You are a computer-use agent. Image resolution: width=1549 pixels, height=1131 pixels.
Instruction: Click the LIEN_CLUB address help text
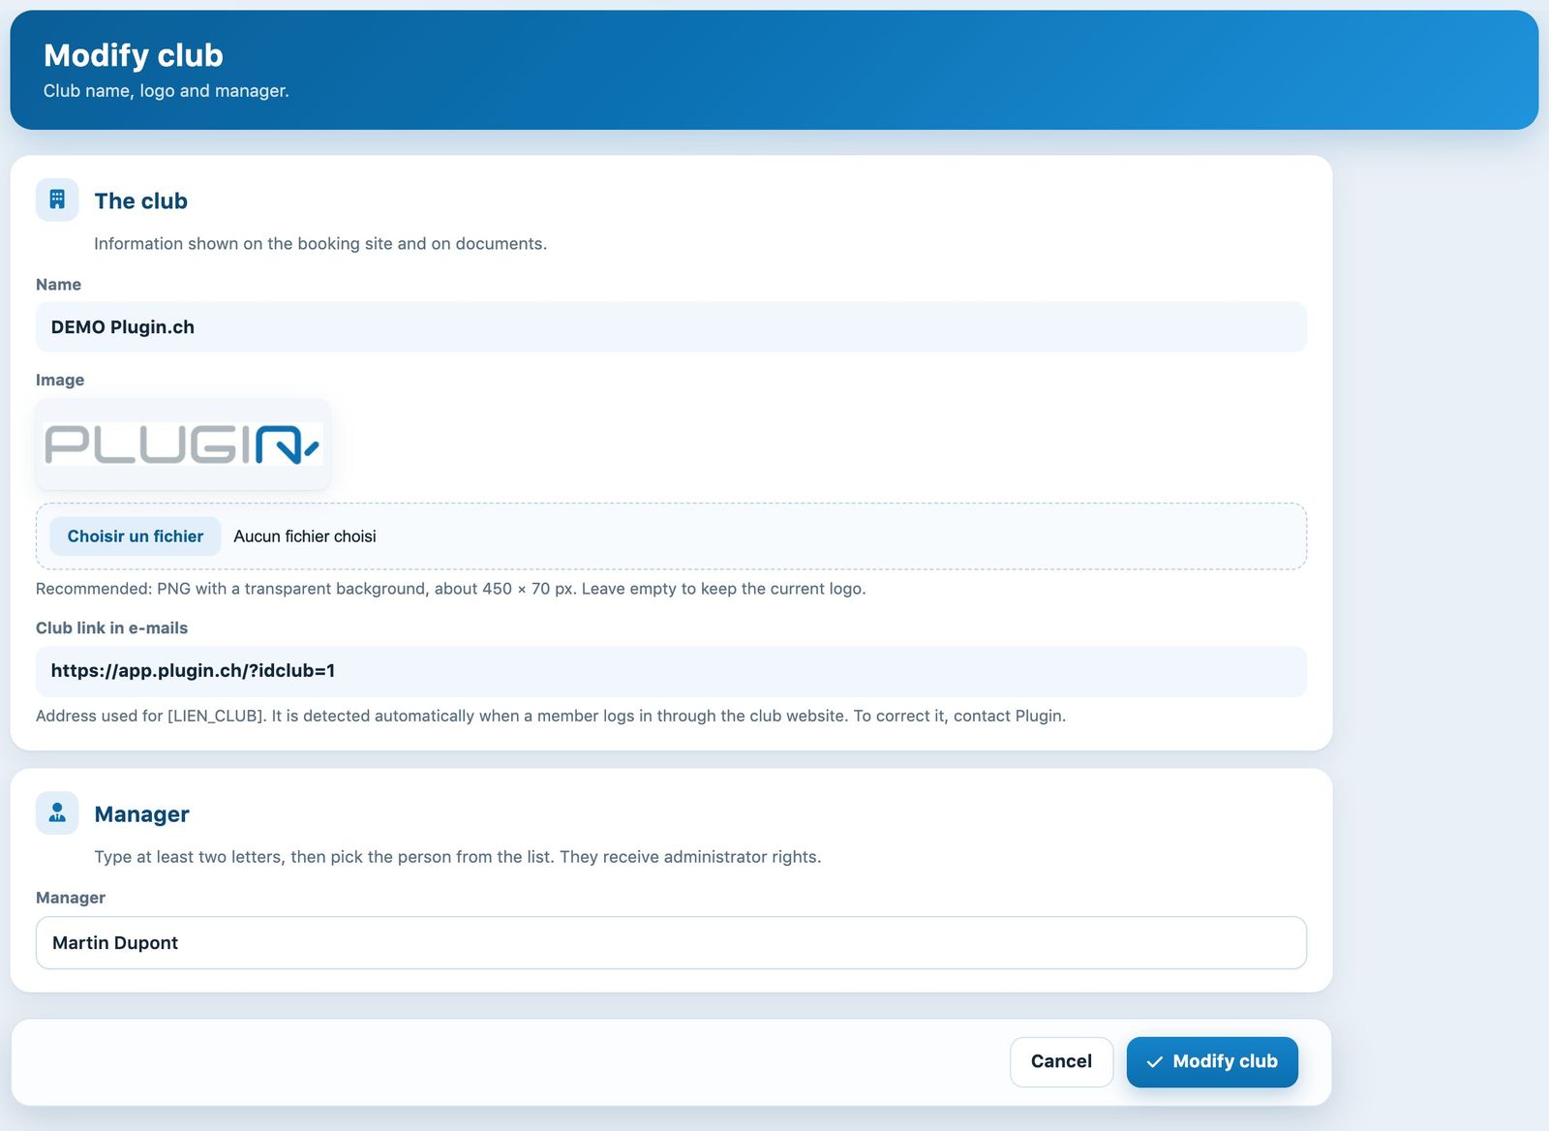click(551, 716)
